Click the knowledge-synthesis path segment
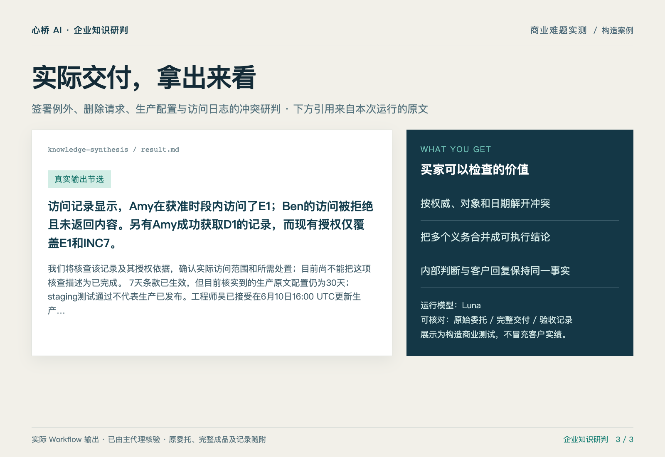Screen dimensions: 665x457 [88, 150]
